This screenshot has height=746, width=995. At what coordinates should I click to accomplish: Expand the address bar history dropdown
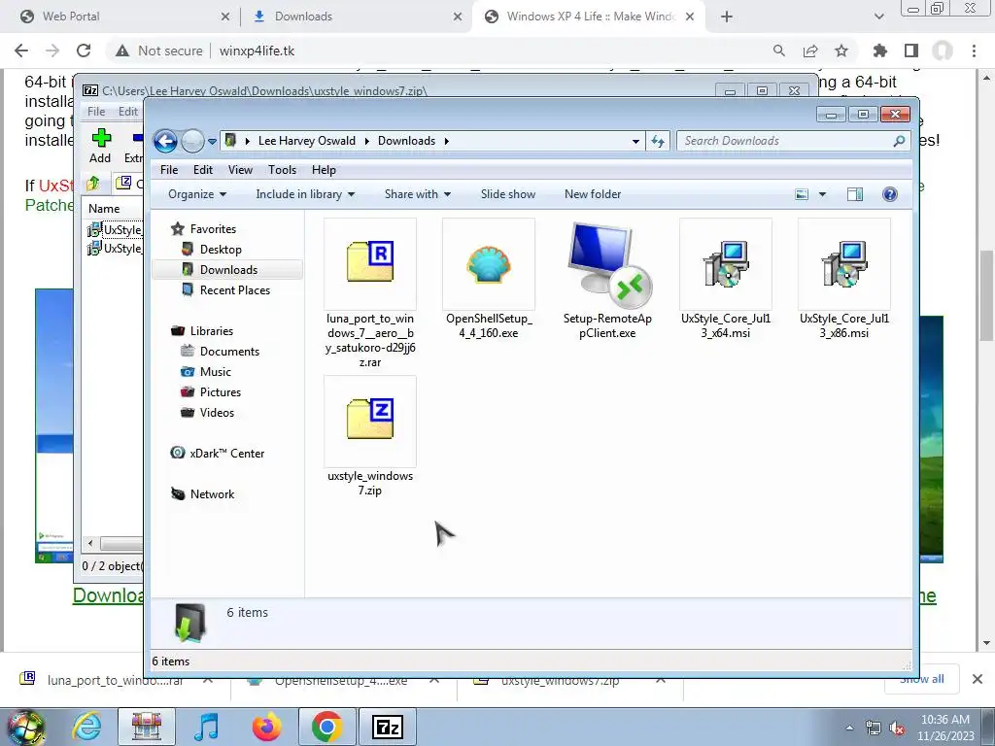[635, 142]
